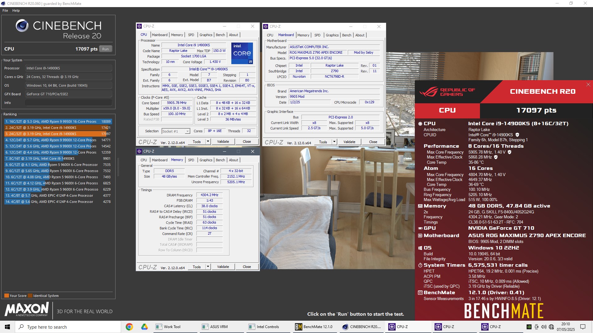This screenshot has height=333, width=593.
Task: Click Close button in CPU-Z Memory window
Action: click(247, 267)
